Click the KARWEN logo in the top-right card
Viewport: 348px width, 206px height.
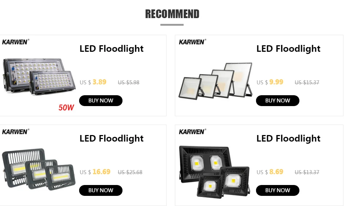(x=192, y=42)
